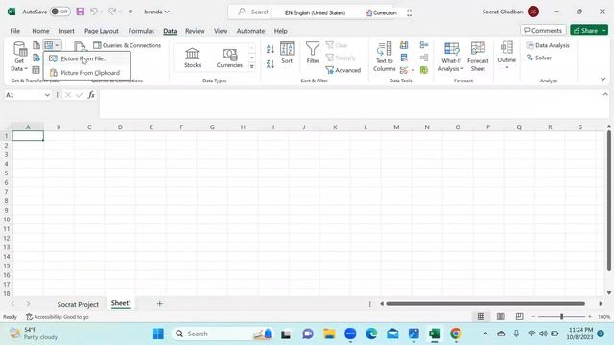Toggle AutoSave switch
Viewport: 614px width, 345px height.
60,11
